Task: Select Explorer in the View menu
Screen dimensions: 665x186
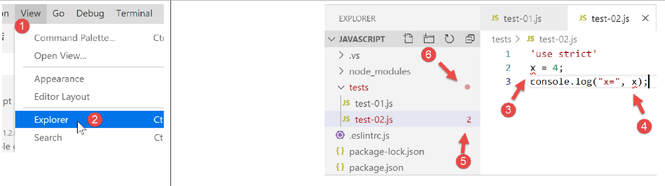Action: [x=90, y=120]
